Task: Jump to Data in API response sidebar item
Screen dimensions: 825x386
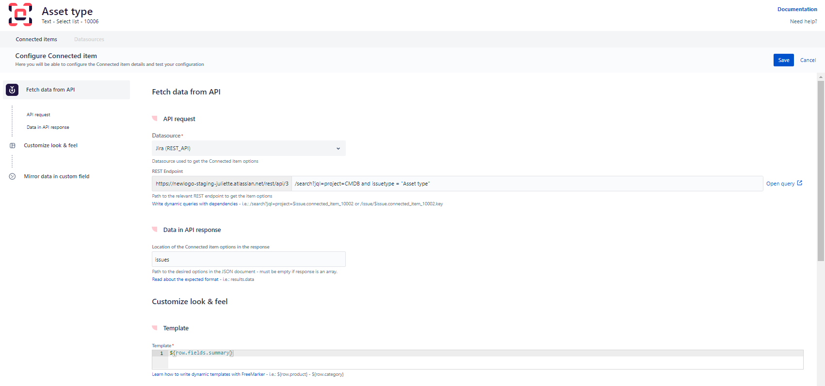Action: (48, 127)
